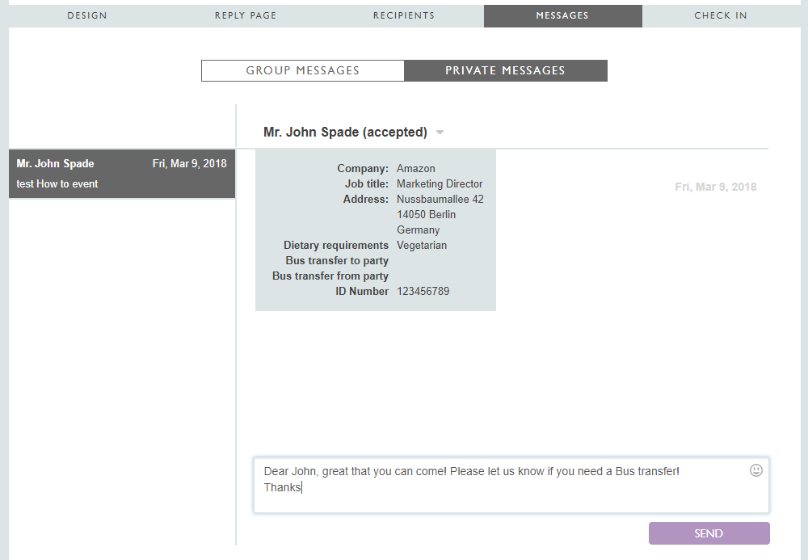Click the "Mr. John Spade (accepted)" header name
This screenshot has height=560, width=808.
tap(345, 133)
